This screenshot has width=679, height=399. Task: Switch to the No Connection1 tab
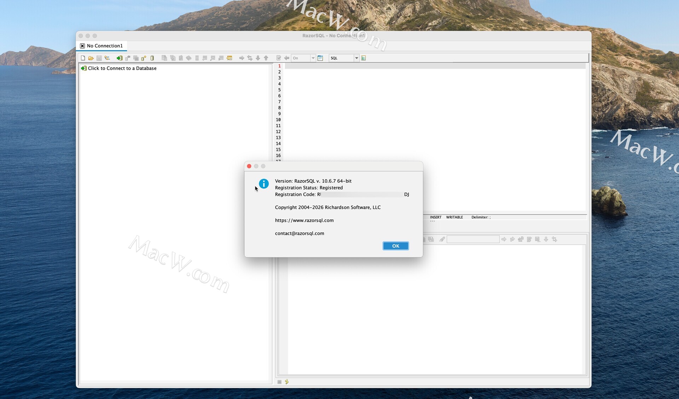(x=105, y=46)
